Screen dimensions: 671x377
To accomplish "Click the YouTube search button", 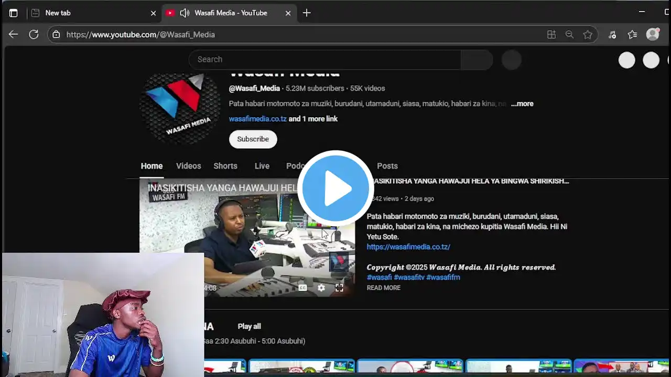I will 477,60.
